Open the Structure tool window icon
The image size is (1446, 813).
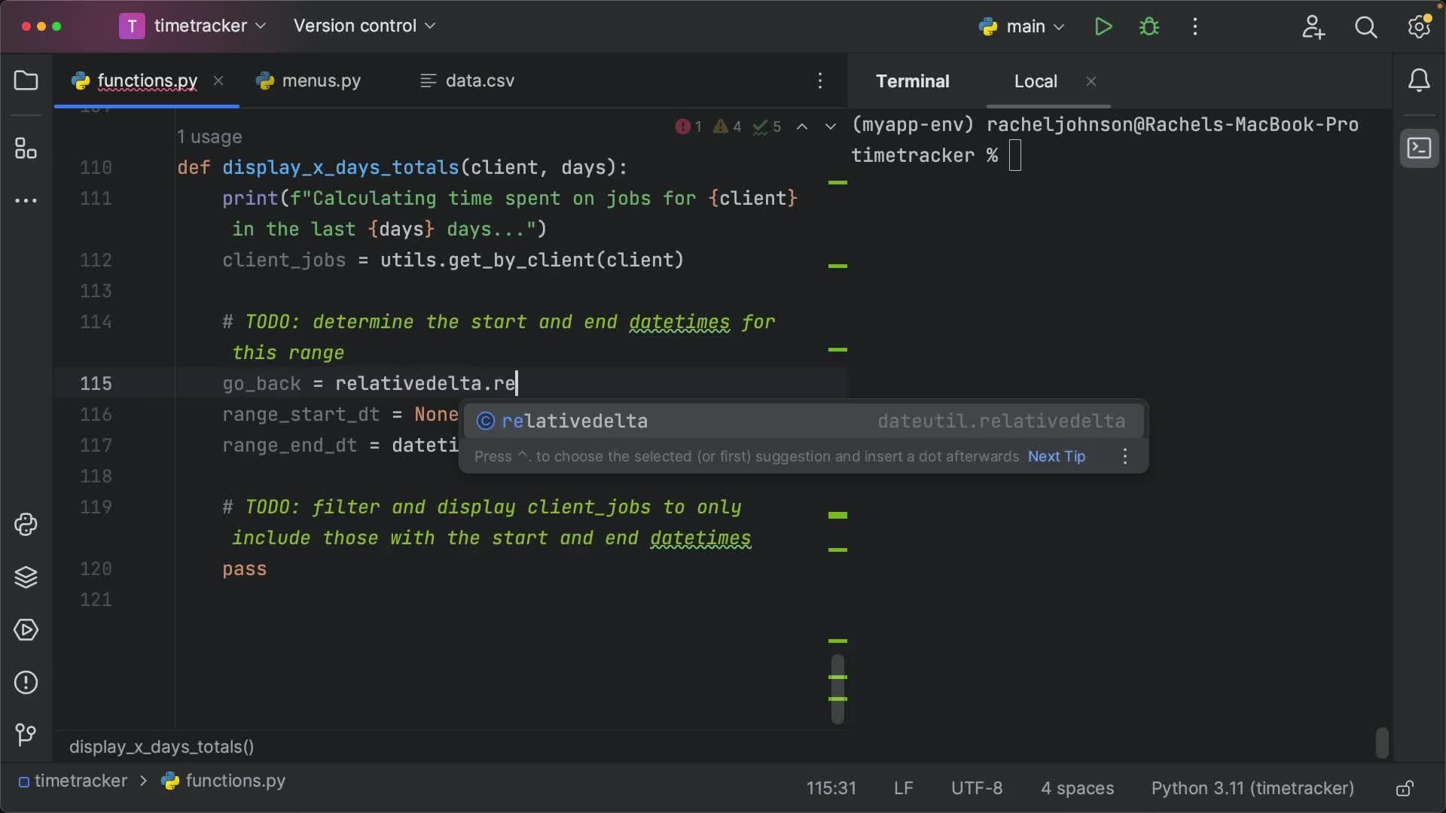pos(26,148)
